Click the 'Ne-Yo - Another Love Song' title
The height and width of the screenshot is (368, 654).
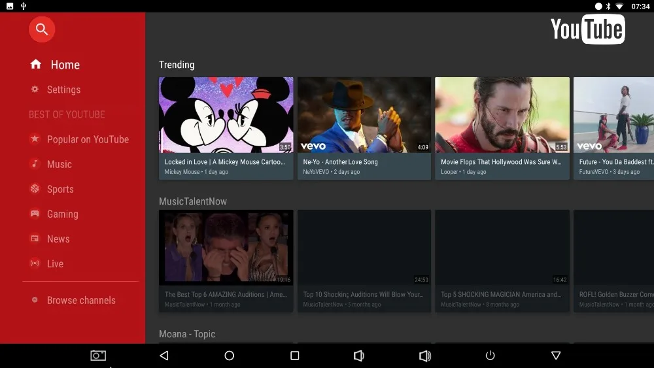click(x=340, y=161)
